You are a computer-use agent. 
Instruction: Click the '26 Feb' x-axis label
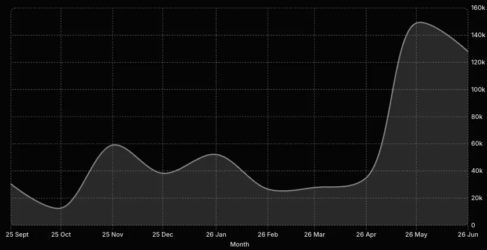[268, 234]
